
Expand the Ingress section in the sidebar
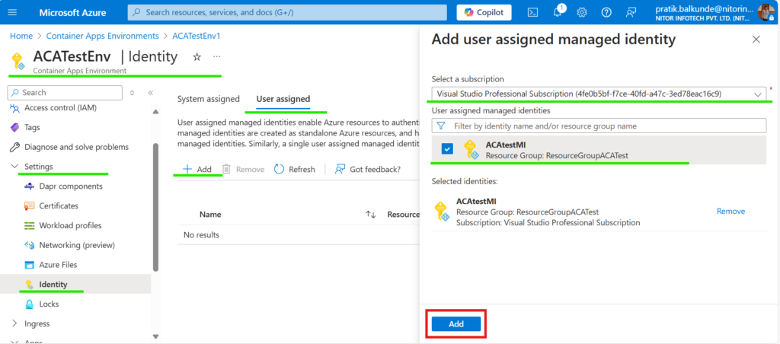coord(14,323)
